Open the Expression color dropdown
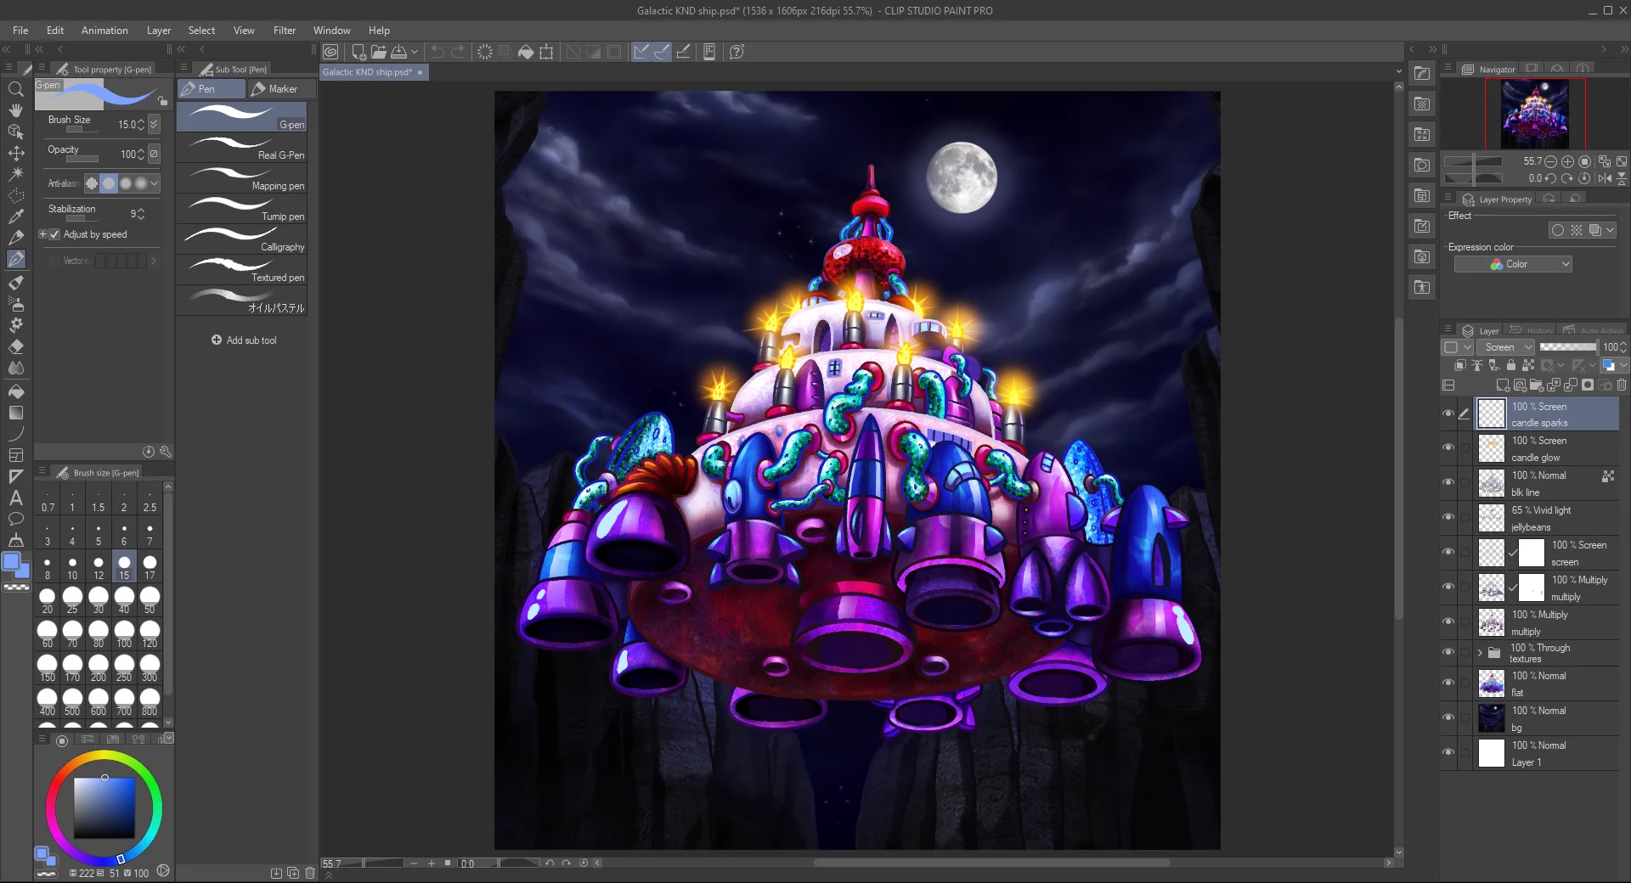Viewport: 1631px width, 883px height. coord(1513,265)
